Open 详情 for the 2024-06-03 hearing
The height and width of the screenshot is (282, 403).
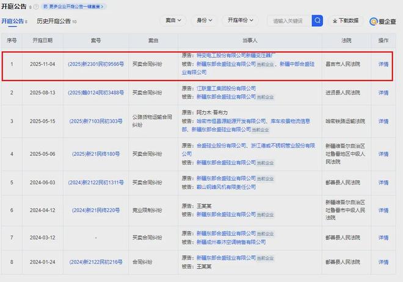point(383,183)
